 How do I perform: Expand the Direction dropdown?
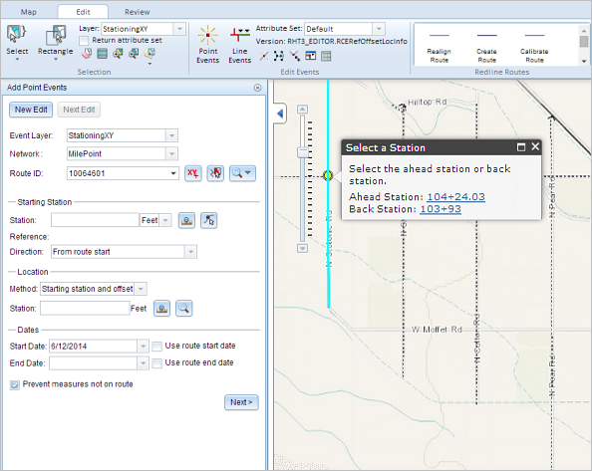[x=190, y=252]
